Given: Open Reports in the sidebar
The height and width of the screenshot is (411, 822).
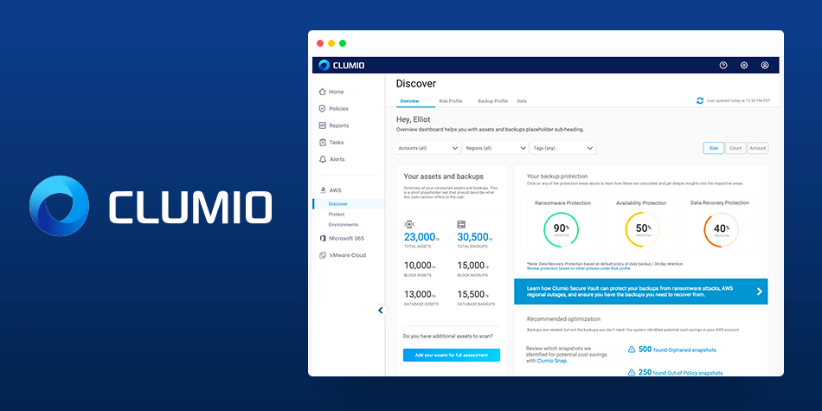Looking at the screenshot, I should (x=338, y=125).
